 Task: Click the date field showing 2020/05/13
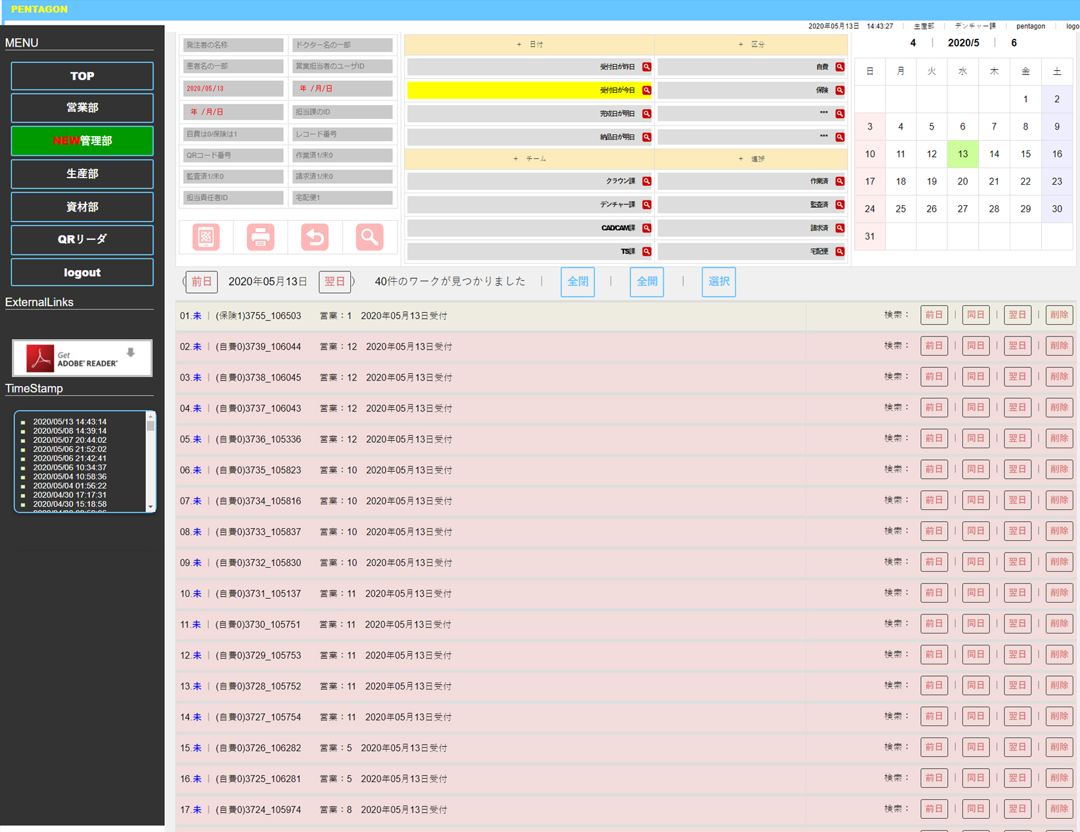pos(233,89)
